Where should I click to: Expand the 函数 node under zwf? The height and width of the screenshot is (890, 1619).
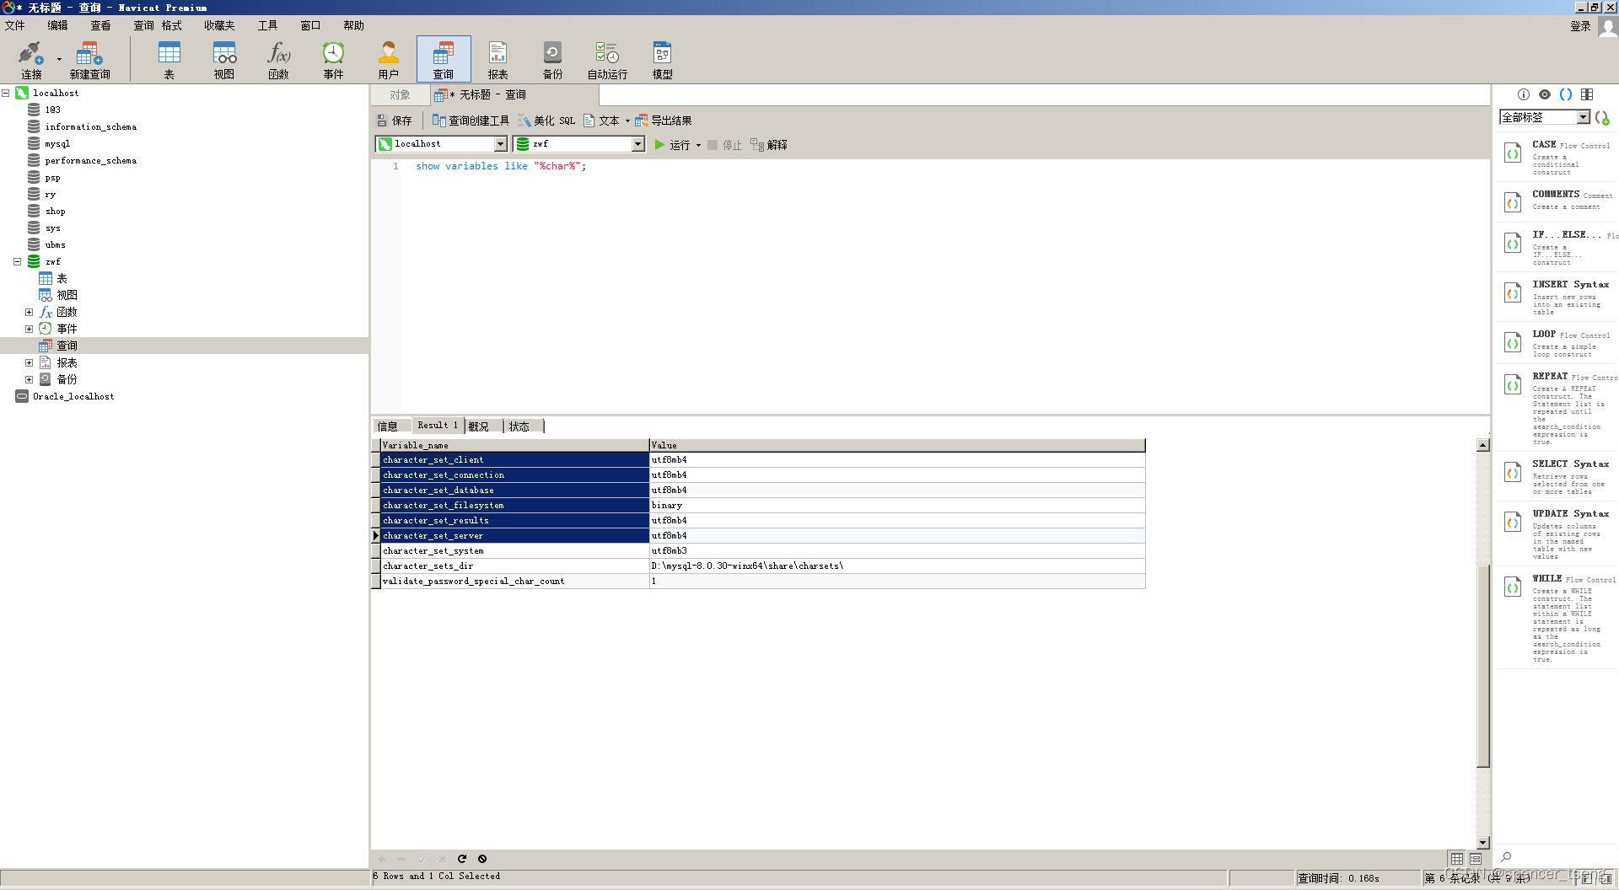coord(30,312)
